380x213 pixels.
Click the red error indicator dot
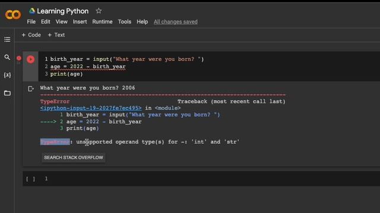[19, 58]
